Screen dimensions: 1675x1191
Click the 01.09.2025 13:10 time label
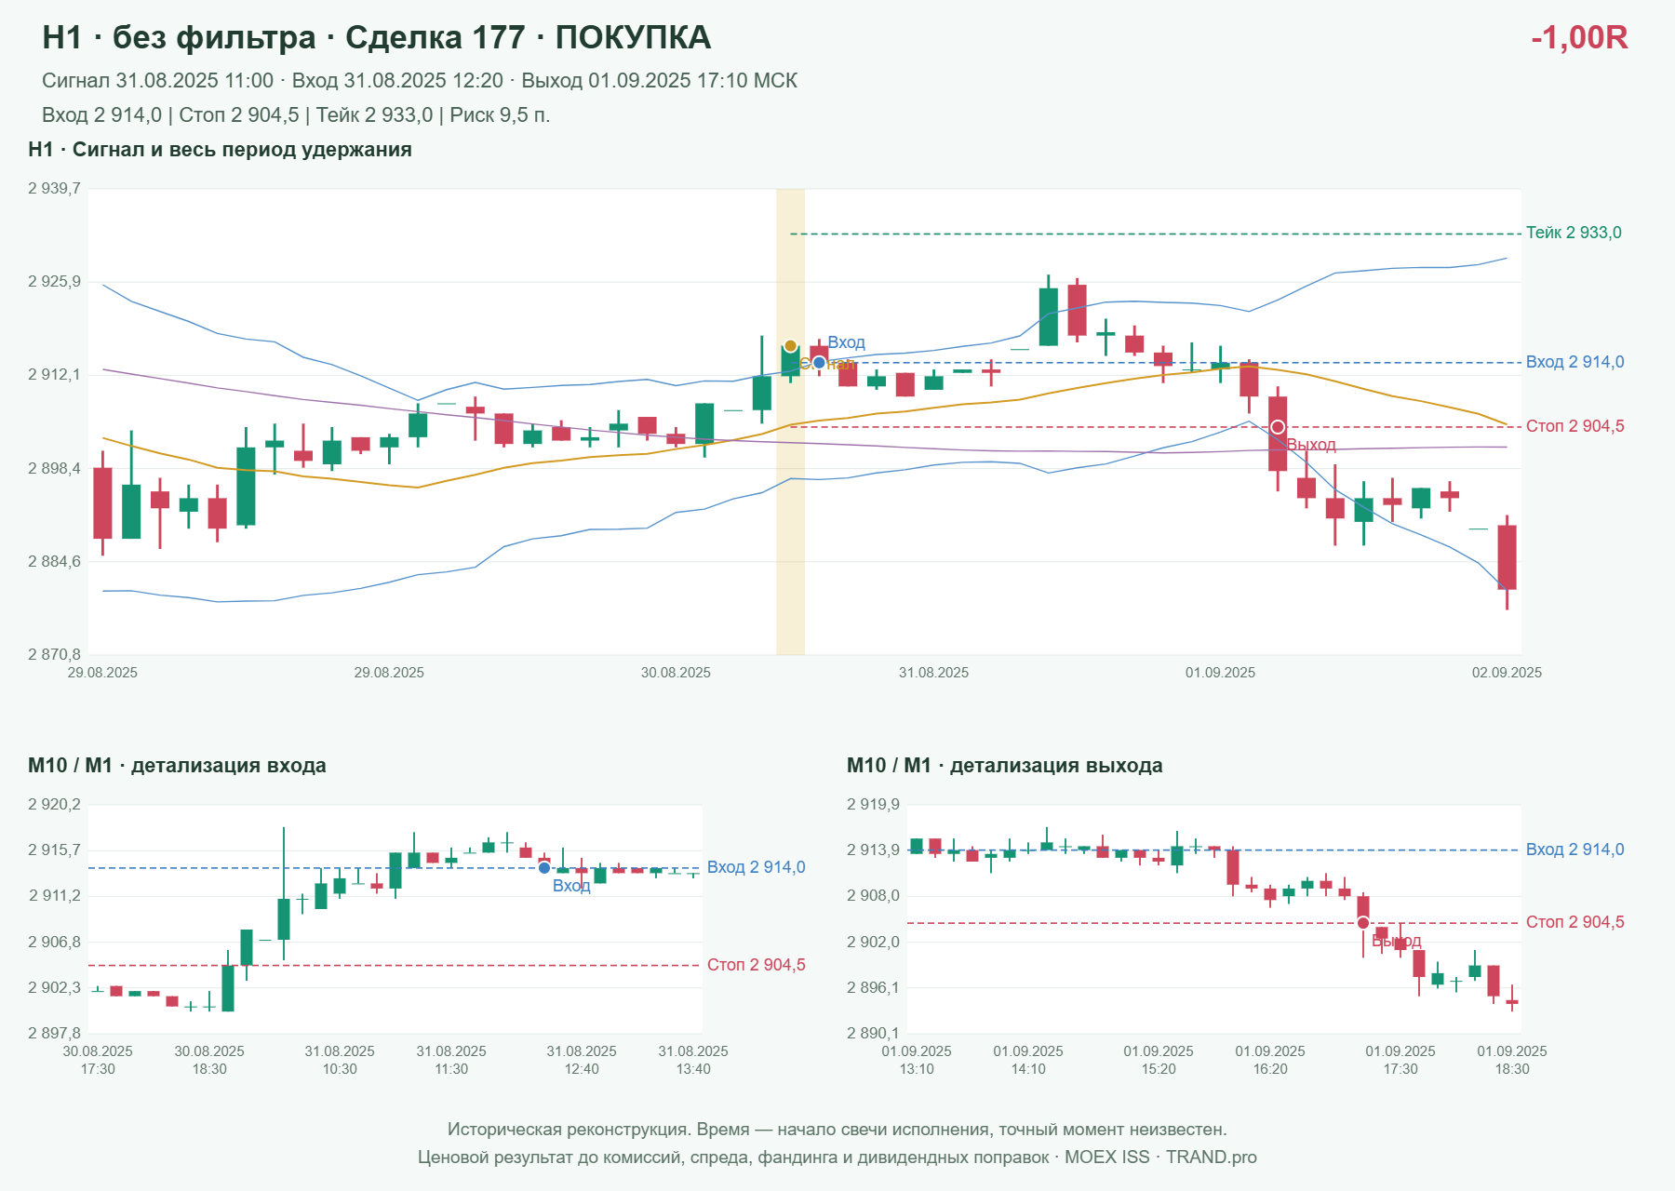917,1060
